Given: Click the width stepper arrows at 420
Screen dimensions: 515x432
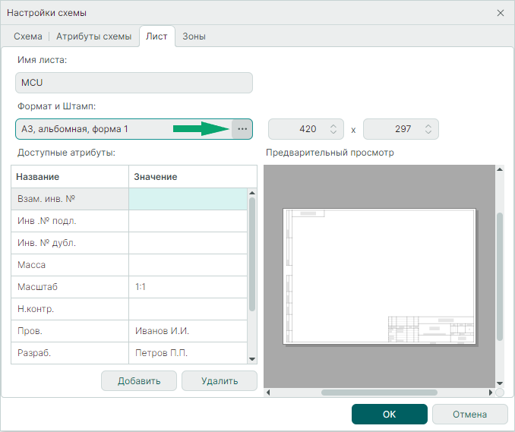Looking at the screenshot, I should (x=333, y=129).
